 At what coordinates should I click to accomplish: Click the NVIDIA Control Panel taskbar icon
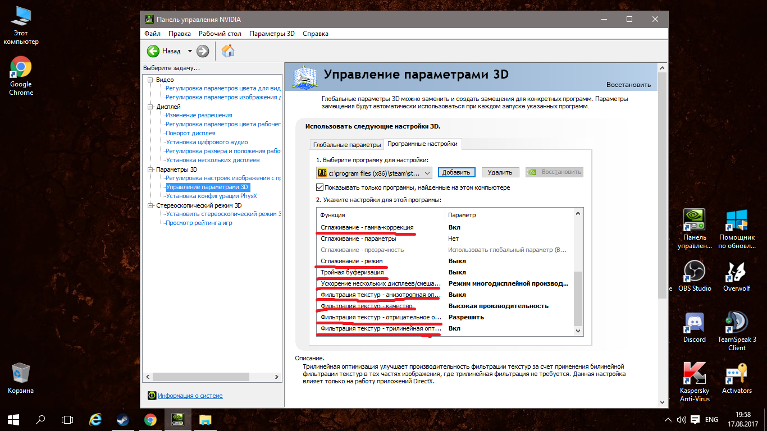pyautogui.click(x=177, y=419)
